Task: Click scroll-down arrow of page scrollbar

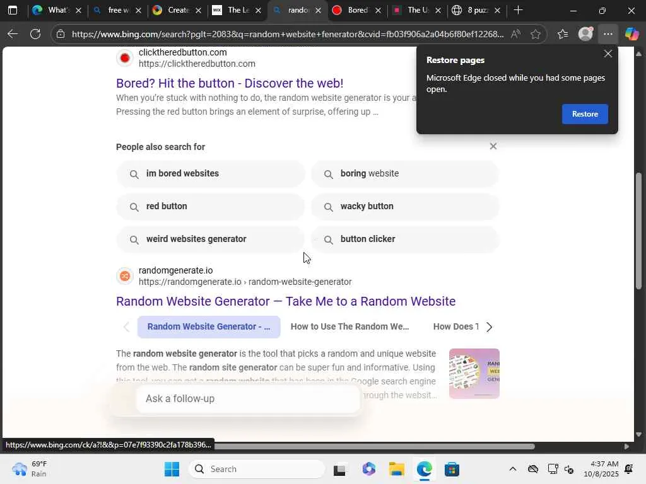Action: click(638, 434)
